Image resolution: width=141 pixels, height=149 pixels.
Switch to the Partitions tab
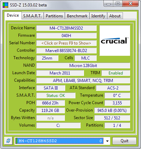(x=54, y=16)
